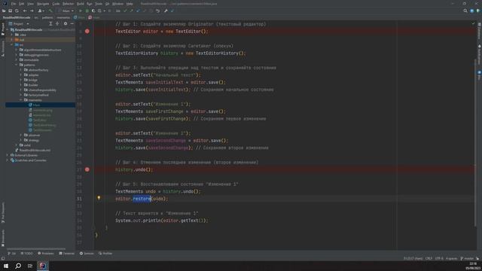Remove breakpoint on history.undo() line
The height and width of the screenshot is (271, 482).
(x=87, y=169)
